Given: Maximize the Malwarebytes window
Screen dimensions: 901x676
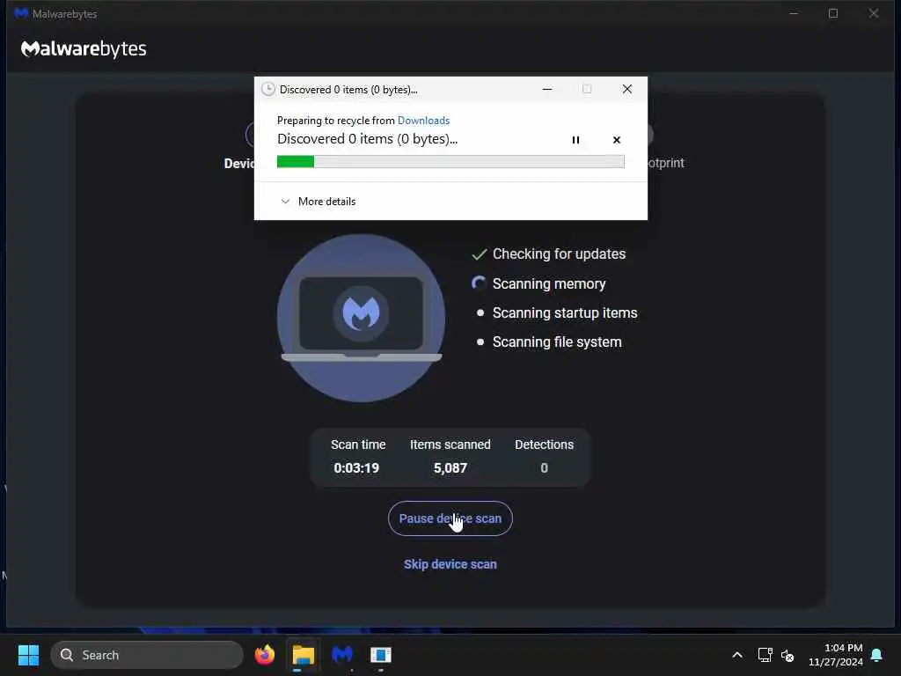Looking at the screenshot, I should 833,13.
